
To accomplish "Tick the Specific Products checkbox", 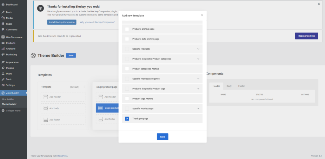I will pos(127,49).
